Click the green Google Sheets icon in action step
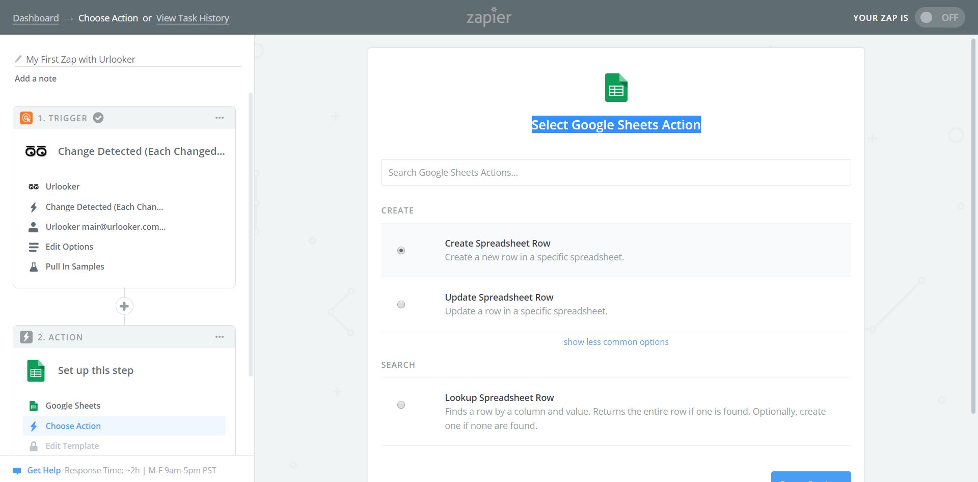This screenshot has height=482, width=978. point(36,371)
